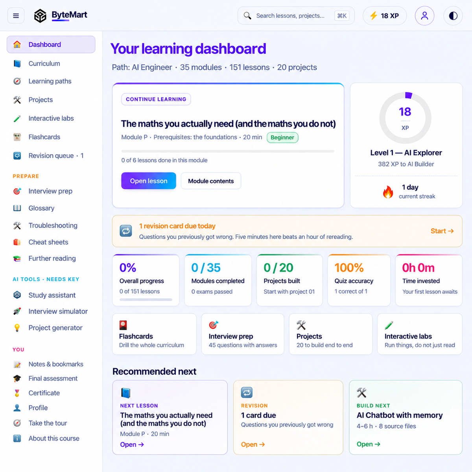The width and height of the screenshot is (472, 472).
Task: Click the lightning 18 XP badge
Action: tap(384, 16)
